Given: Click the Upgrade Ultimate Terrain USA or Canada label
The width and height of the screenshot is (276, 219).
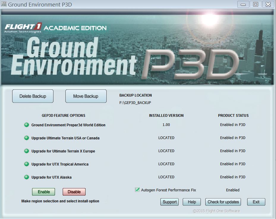Looking at the screenshot, I should point(65,138).
